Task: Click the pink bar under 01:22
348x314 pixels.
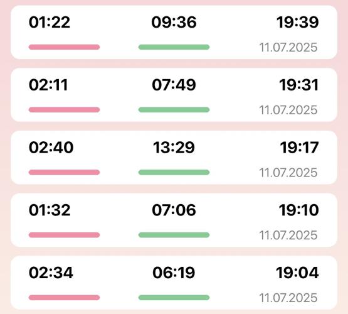Action: point(64,47)
